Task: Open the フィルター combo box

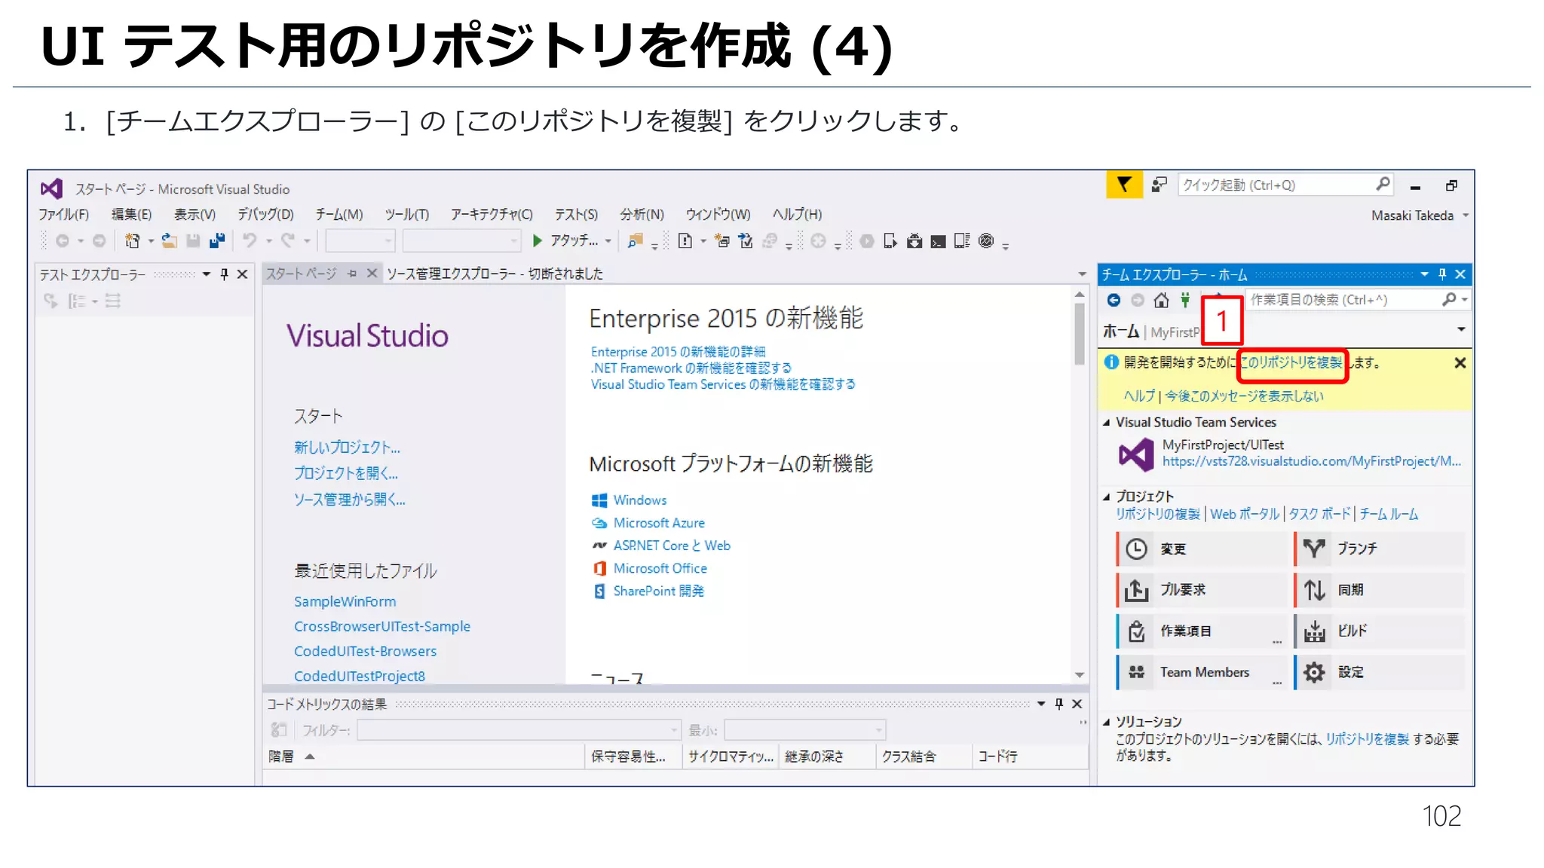Action: (x=519, y=729)
